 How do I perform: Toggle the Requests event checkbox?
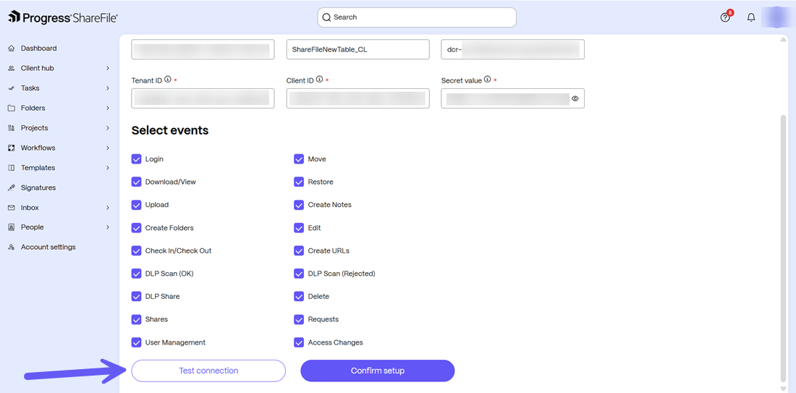coord(298,319)
